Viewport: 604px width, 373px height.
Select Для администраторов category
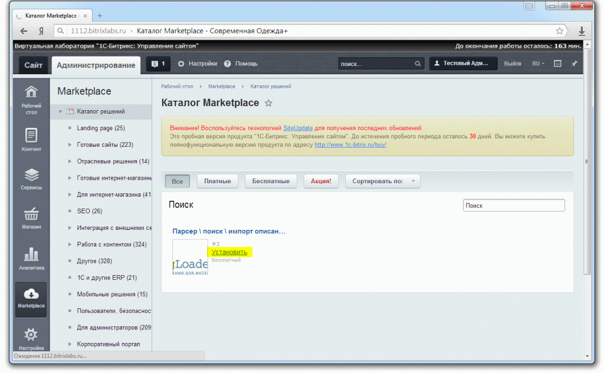click(x=114, y=327)
